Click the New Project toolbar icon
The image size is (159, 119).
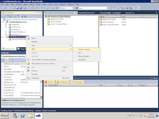[4, 8]
